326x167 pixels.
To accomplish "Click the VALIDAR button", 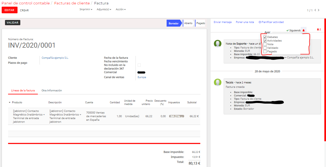I will pyautogui.click(x=13, y=23).
